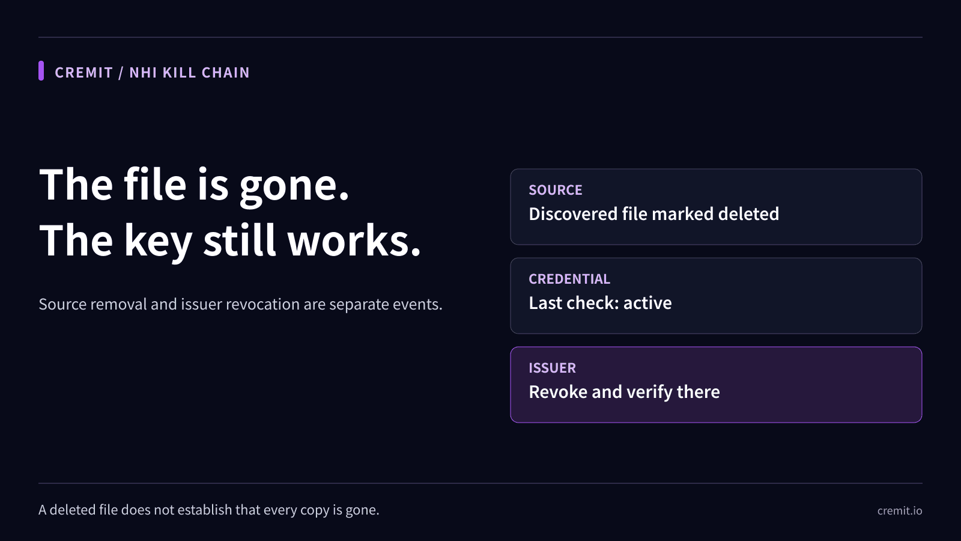The width and height of the screenshot is (961, 541).
Task: Open the cremit.io link in the footer
Action: [x=900, y=510]
